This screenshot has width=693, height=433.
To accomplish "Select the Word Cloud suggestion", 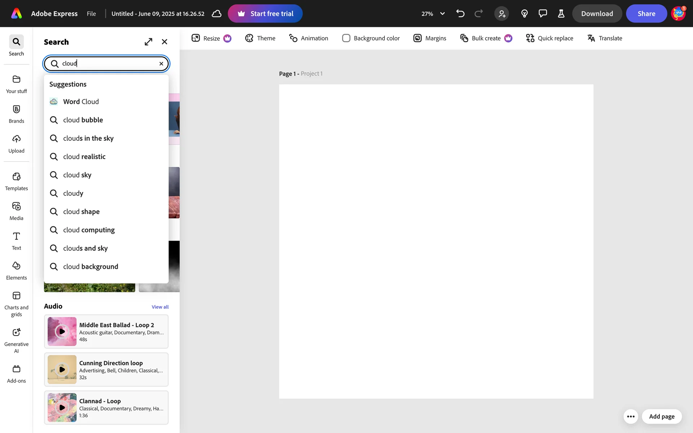I will click(x=81, y=102).
